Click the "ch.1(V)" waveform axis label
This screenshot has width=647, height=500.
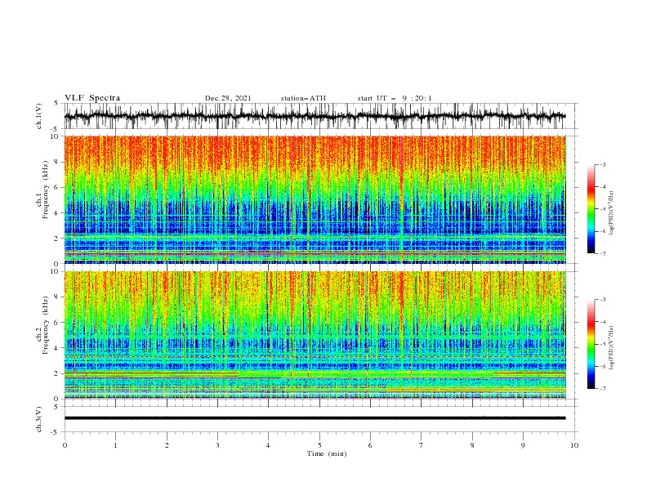tap(39, 116)
